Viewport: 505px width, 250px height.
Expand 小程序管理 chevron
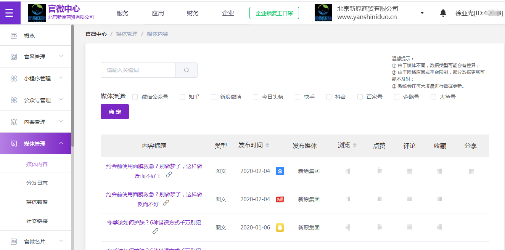point(61,78)
